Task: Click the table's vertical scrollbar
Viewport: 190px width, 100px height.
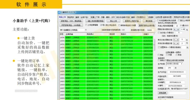Action: 154,44
